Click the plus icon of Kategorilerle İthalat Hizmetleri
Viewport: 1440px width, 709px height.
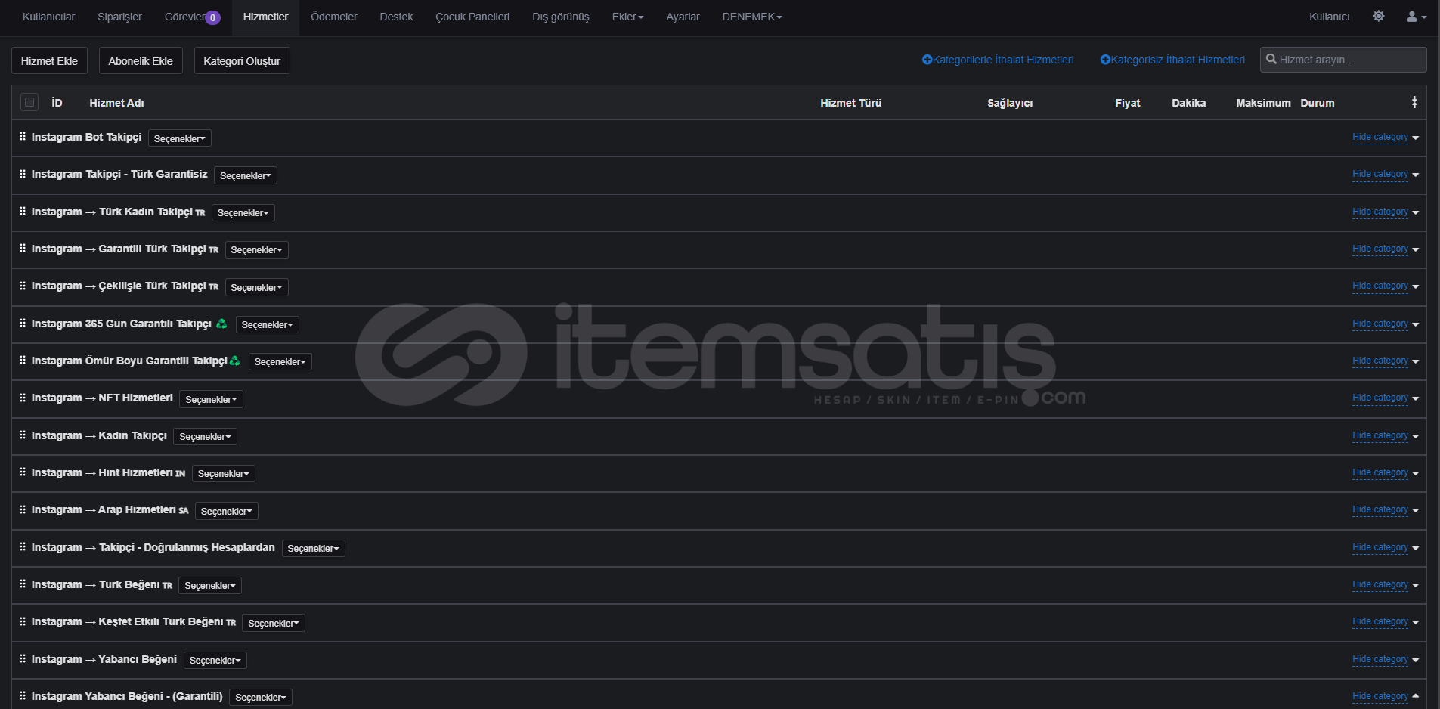pyautogui.click(x=927, y=60)
